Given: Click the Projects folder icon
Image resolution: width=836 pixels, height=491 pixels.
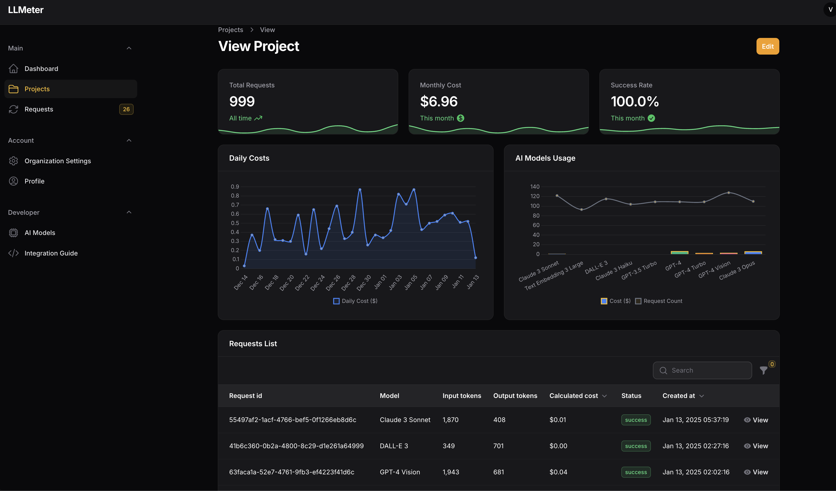Looking at the screenshot, I should pos(13,89).
